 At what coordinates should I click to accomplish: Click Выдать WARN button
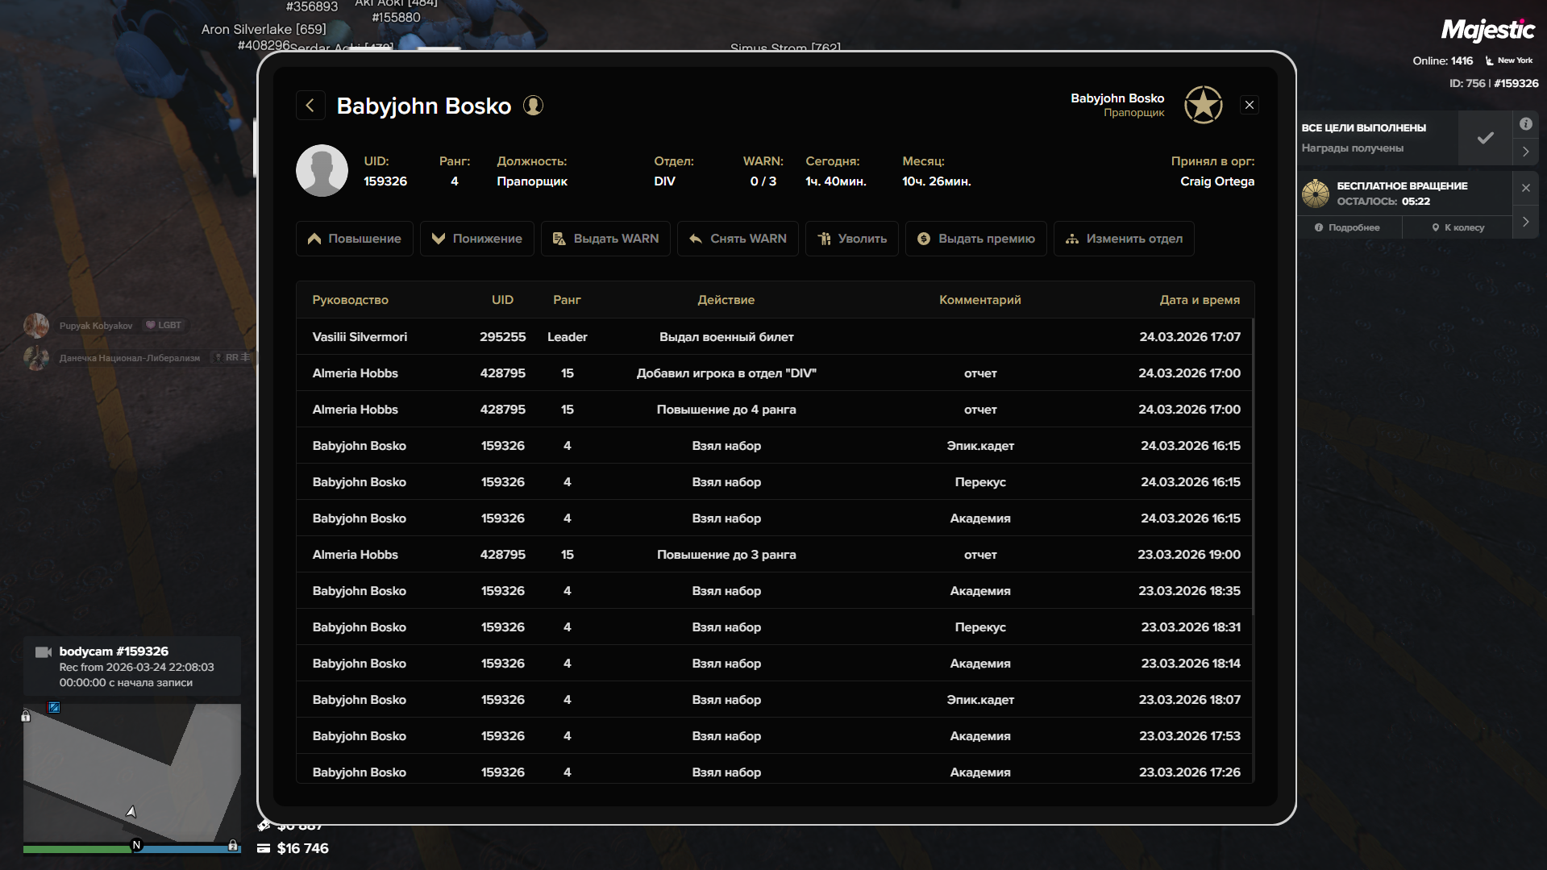pos(605,239)
